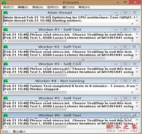This screenshot has width=142, height=134.
Task: Click scroll-left arrow in Worker #4 window
Action: [5, 92]
